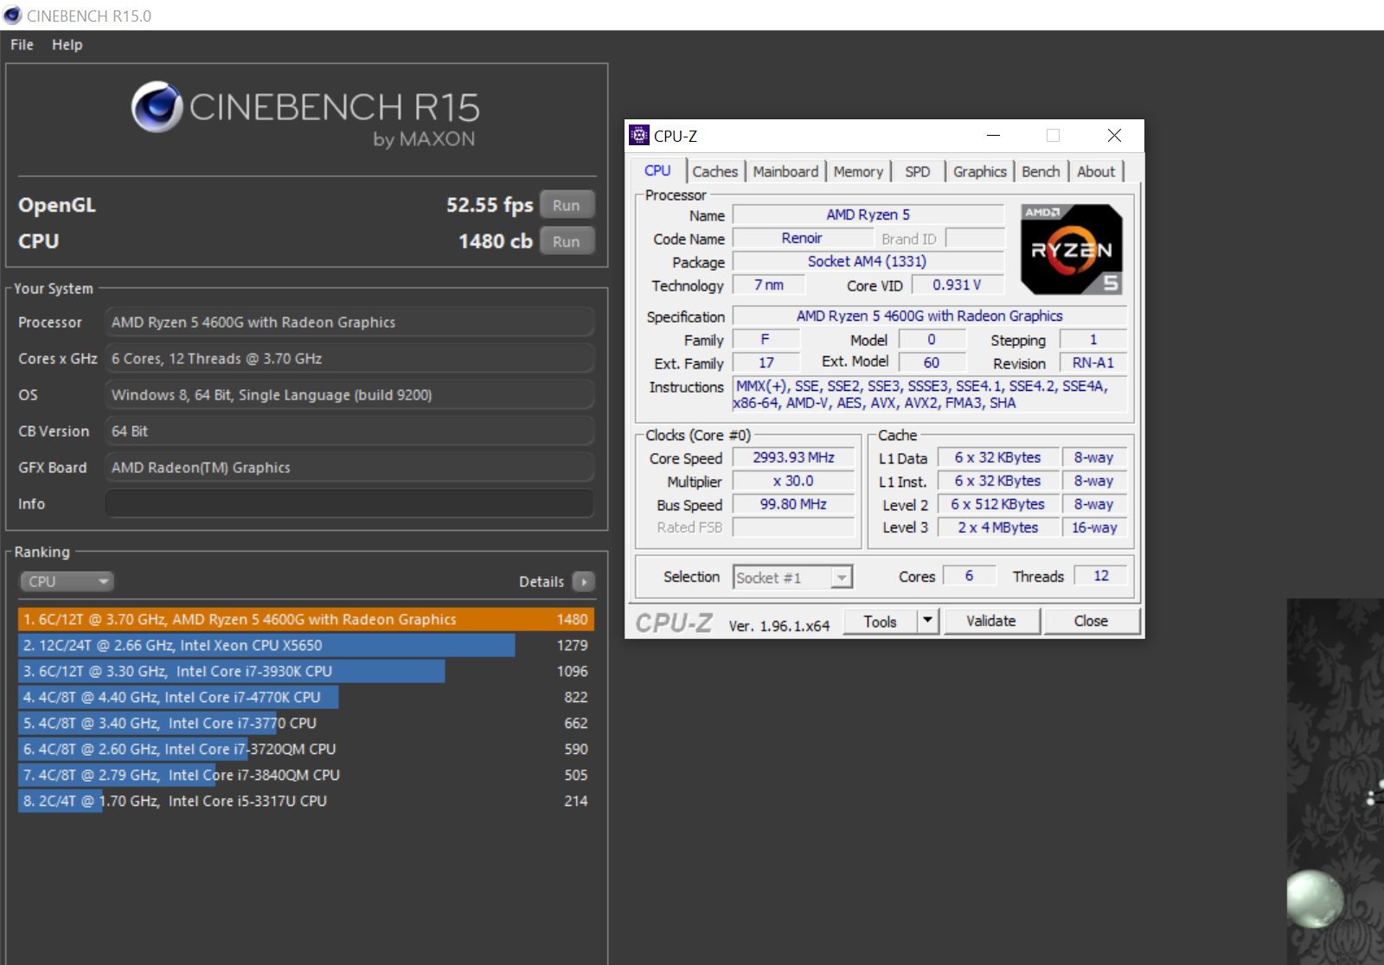Viewport: 1384px width, 965px height.
Task: Click the OS field showing Windows 8
Action: [x=349, y=395]
